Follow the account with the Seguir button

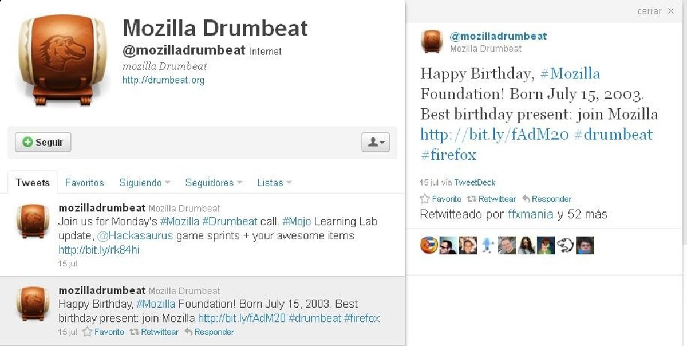tap(43, 142)
